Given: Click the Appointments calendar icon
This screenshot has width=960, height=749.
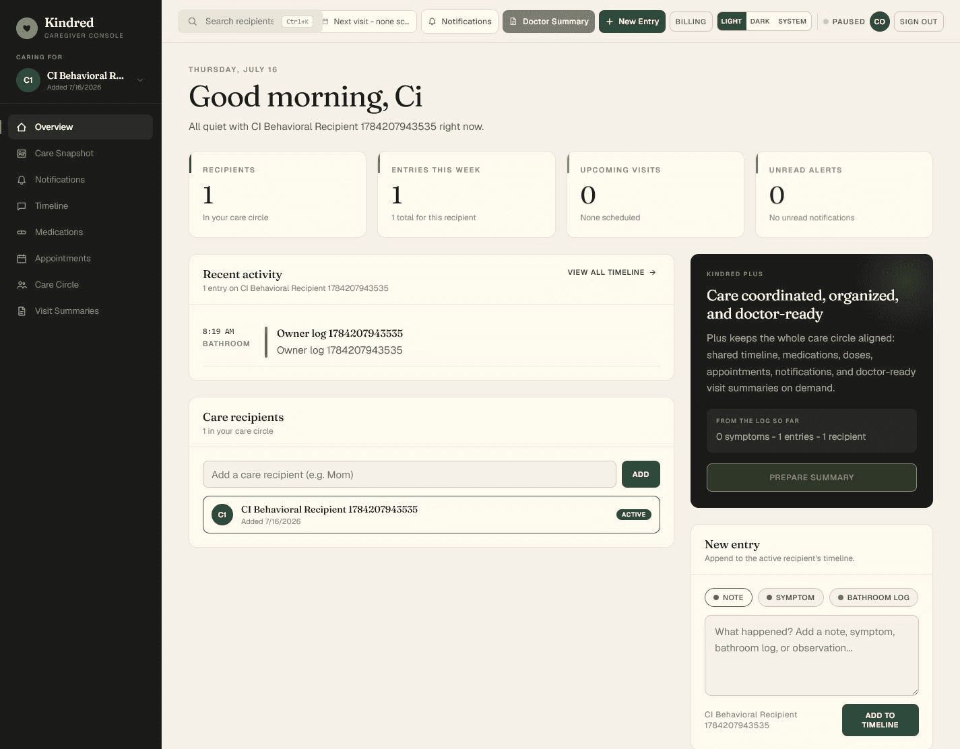Looking at the screenshot, I should click(x=22, y=259).
